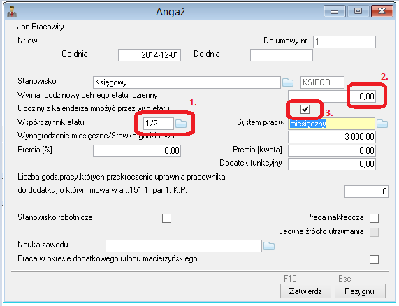
Task: Click the Dodatek funkcyjny field
Action: [x=332, y=164]
